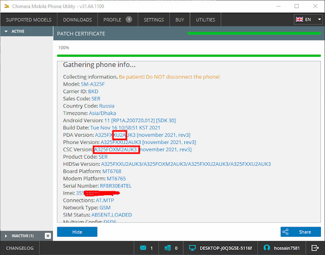This screenshot has width=325, height=255.
Task: Minimize the Chimera window
Action: coord(278,6)
